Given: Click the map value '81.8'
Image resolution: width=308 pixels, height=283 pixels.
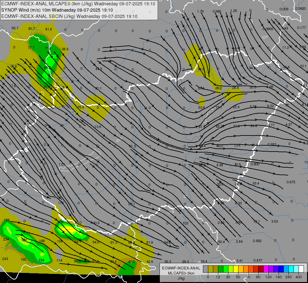Looking at the screenshot, I should click(x=48, y=29).
